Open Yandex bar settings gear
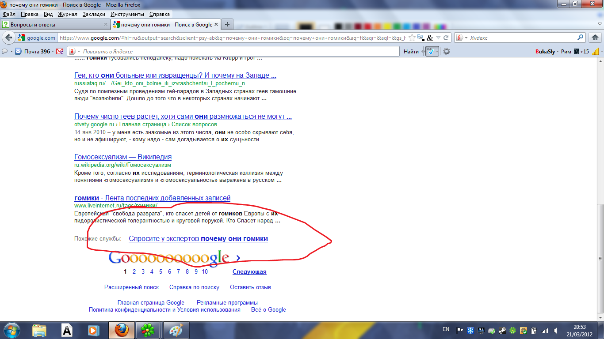 pyautogui.click(x=447, y=52)
